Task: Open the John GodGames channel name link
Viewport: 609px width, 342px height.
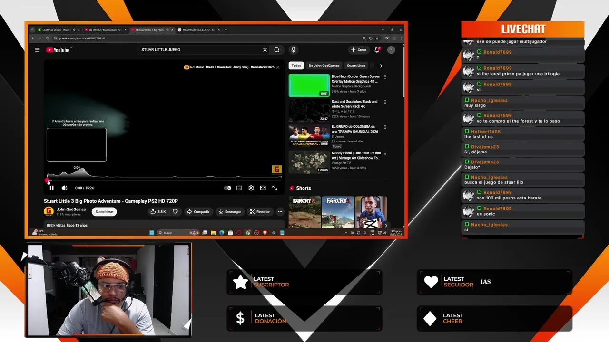Action: coord(71,209)
